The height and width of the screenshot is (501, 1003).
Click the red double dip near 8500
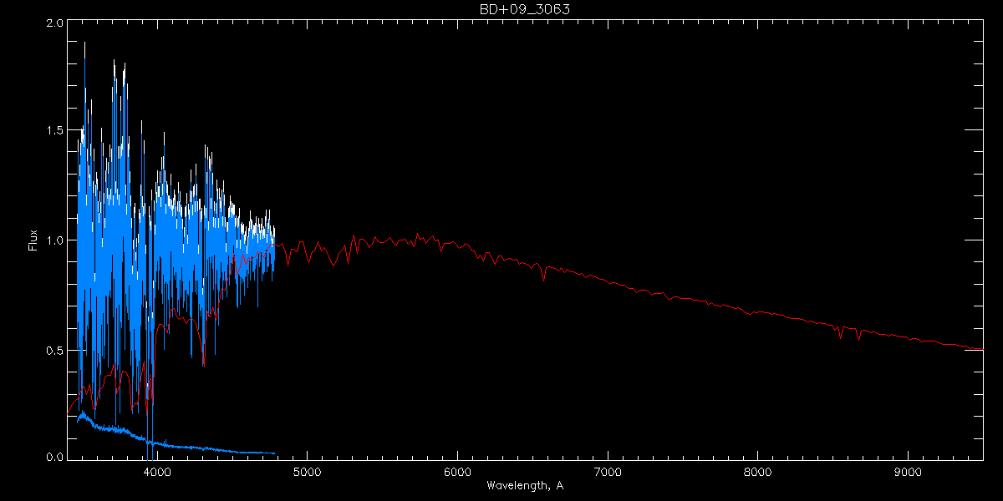coord(838,333)
